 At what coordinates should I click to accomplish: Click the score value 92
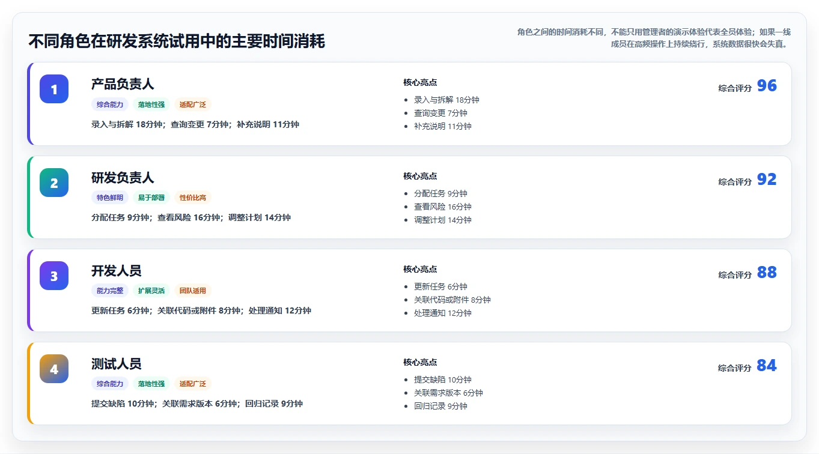point(767,180)
